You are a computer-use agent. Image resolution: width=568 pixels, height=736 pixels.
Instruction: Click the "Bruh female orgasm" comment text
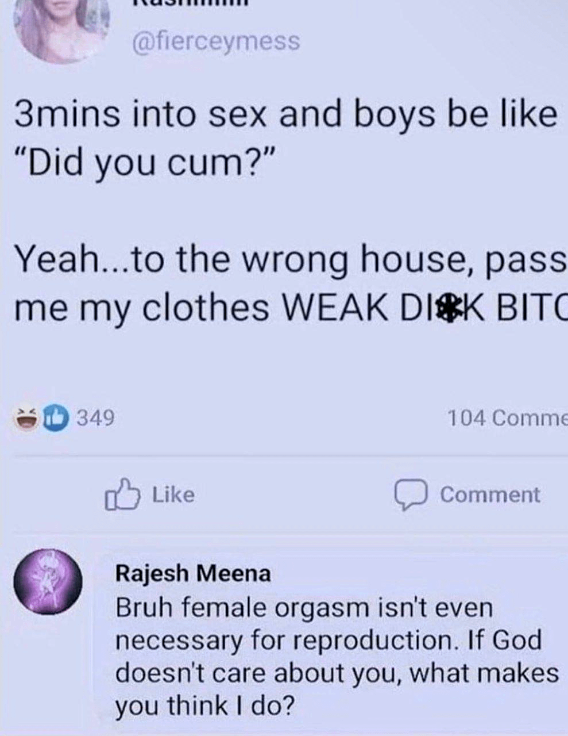coord(338,657)
